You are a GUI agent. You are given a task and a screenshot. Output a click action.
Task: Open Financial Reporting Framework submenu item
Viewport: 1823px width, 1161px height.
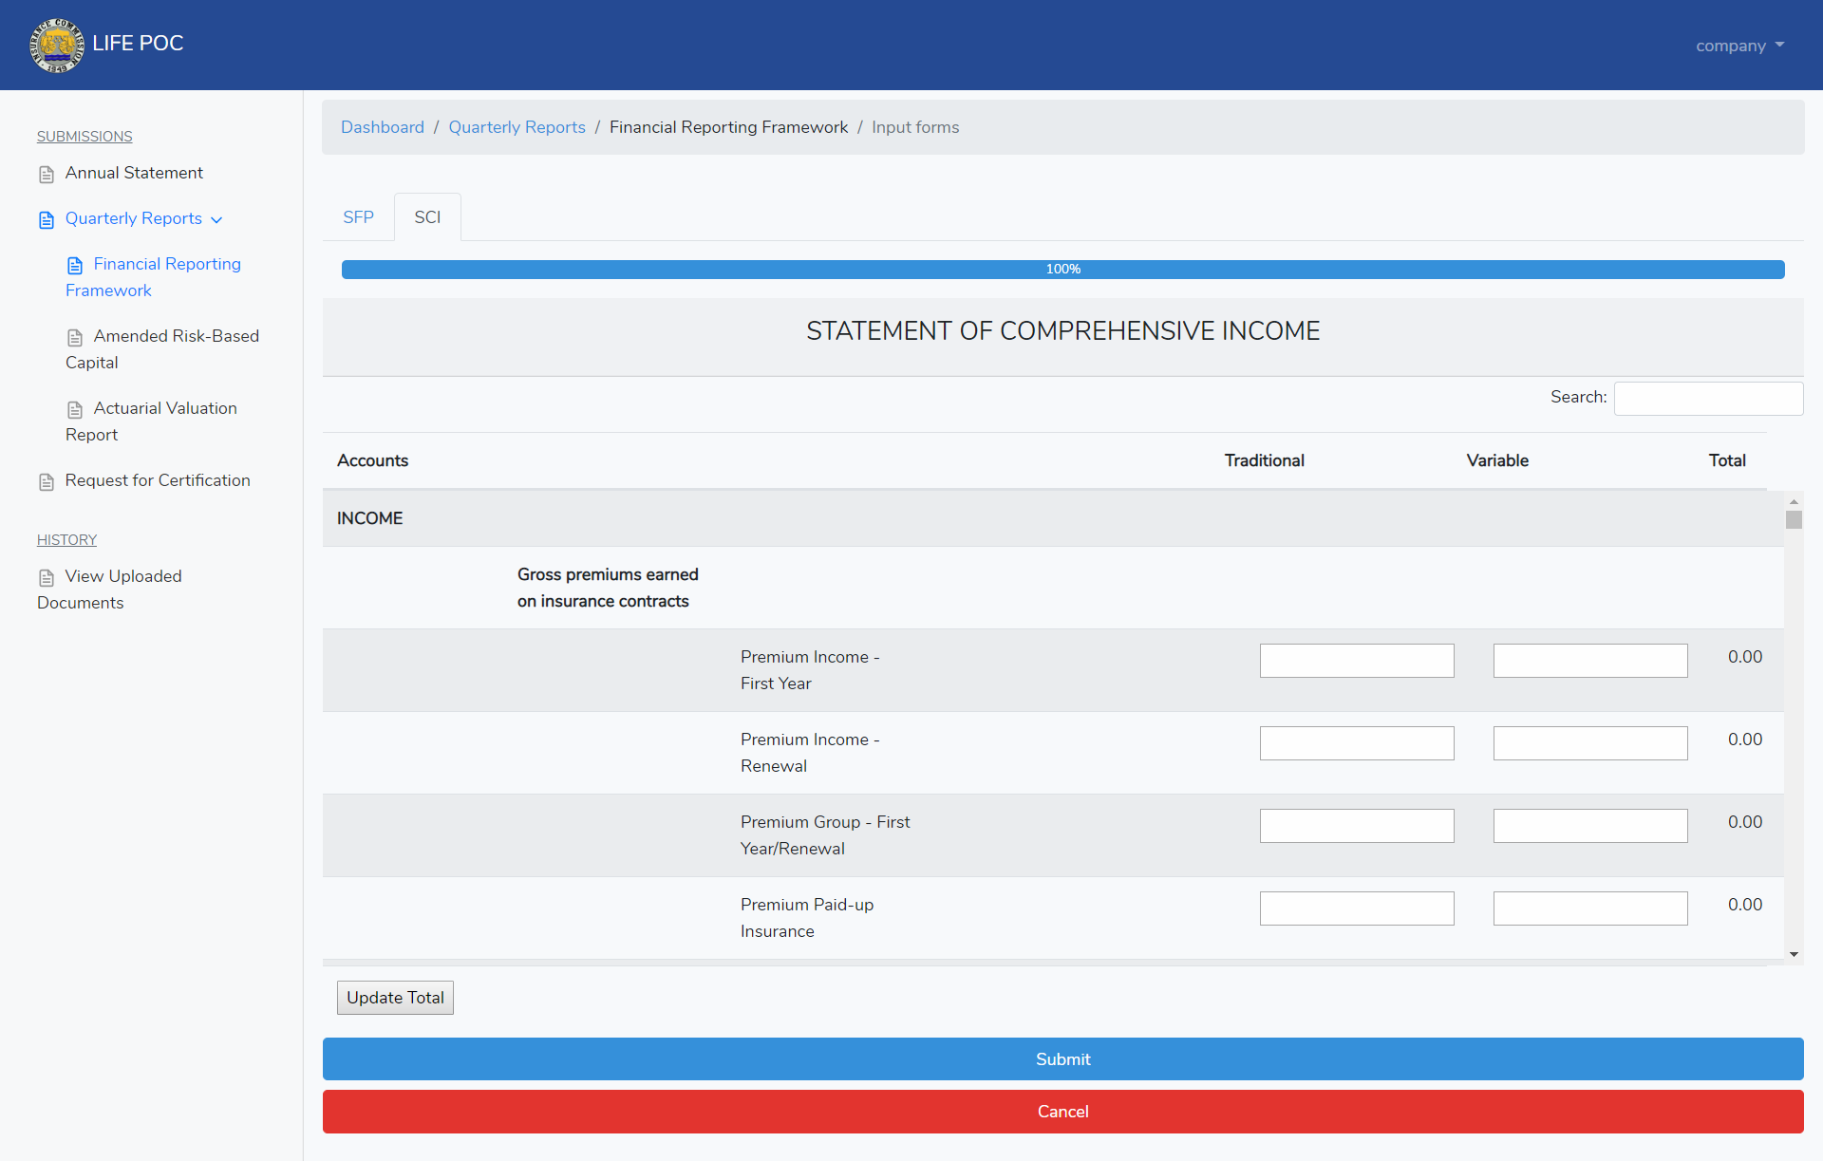pos(153,277)
